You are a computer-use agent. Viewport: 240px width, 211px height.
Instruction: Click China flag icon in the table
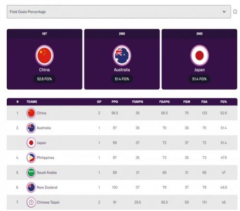[x=31, y=113]
